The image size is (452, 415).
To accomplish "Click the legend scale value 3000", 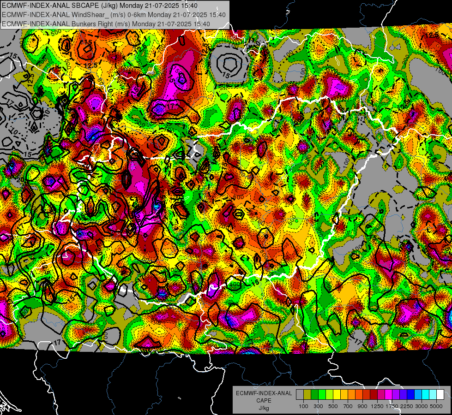I will pyautogui.click(x=421, y=406).
